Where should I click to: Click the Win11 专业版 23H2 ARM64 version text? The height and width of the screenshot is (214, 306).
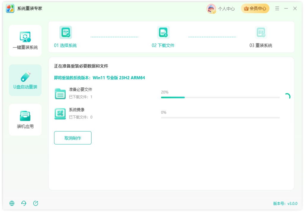119,78
